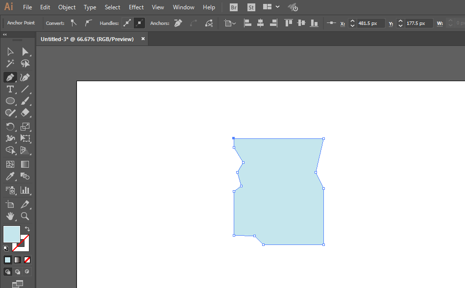
Task: Select the Selection tool arrow
Action: point(10,52)
